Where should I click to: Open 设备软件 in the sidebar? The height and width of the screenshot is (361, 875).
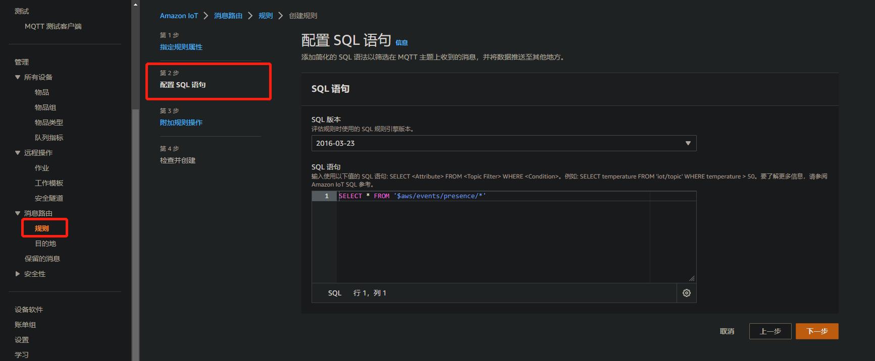click(x=29, y=310)
